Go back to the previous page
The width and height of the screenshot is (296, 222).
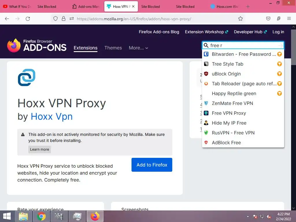pos(7,19)
